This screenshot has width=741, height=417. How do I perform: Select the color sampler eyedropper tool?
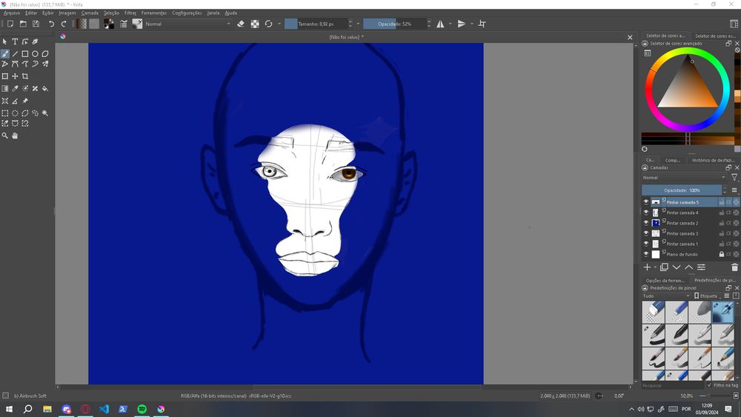pyautogui.click(x=15, y=88)
